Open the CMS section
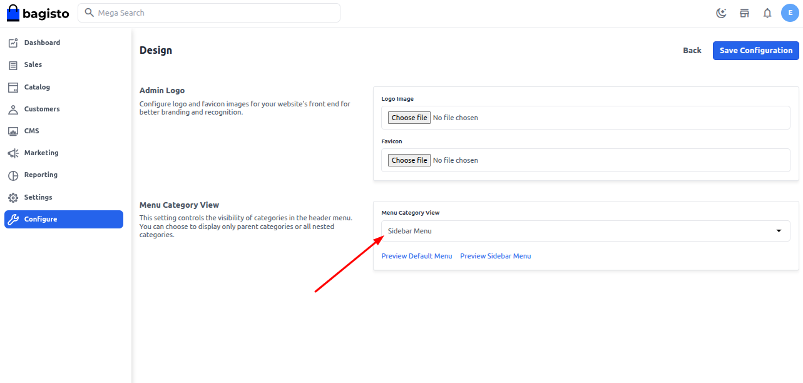Viewport: 803px width, 383px height. tap(30, 131)
